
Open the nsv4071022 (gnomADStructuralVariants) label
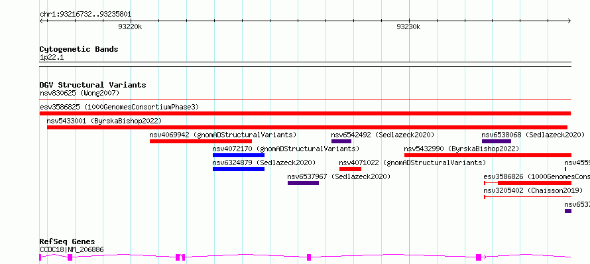click(412, 163)
